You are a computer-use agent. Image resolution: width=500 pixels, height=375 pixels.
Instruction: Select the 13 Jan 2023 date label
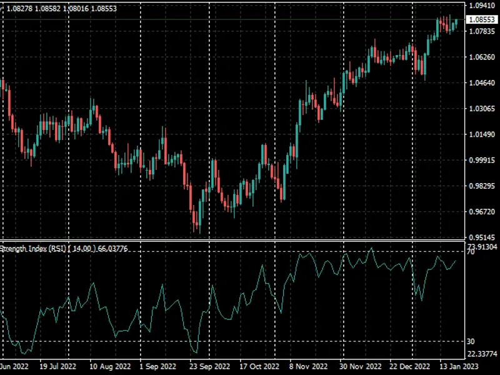(x=459, y=366)
